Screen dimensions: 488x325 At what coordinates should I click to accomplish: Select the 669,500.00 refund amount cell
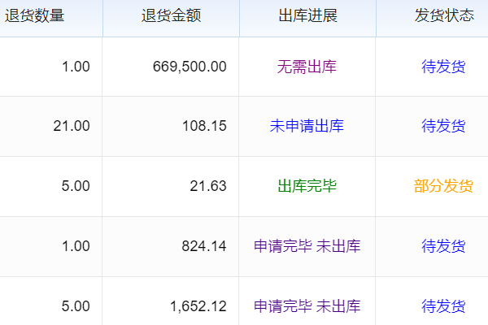coord(190,67)
